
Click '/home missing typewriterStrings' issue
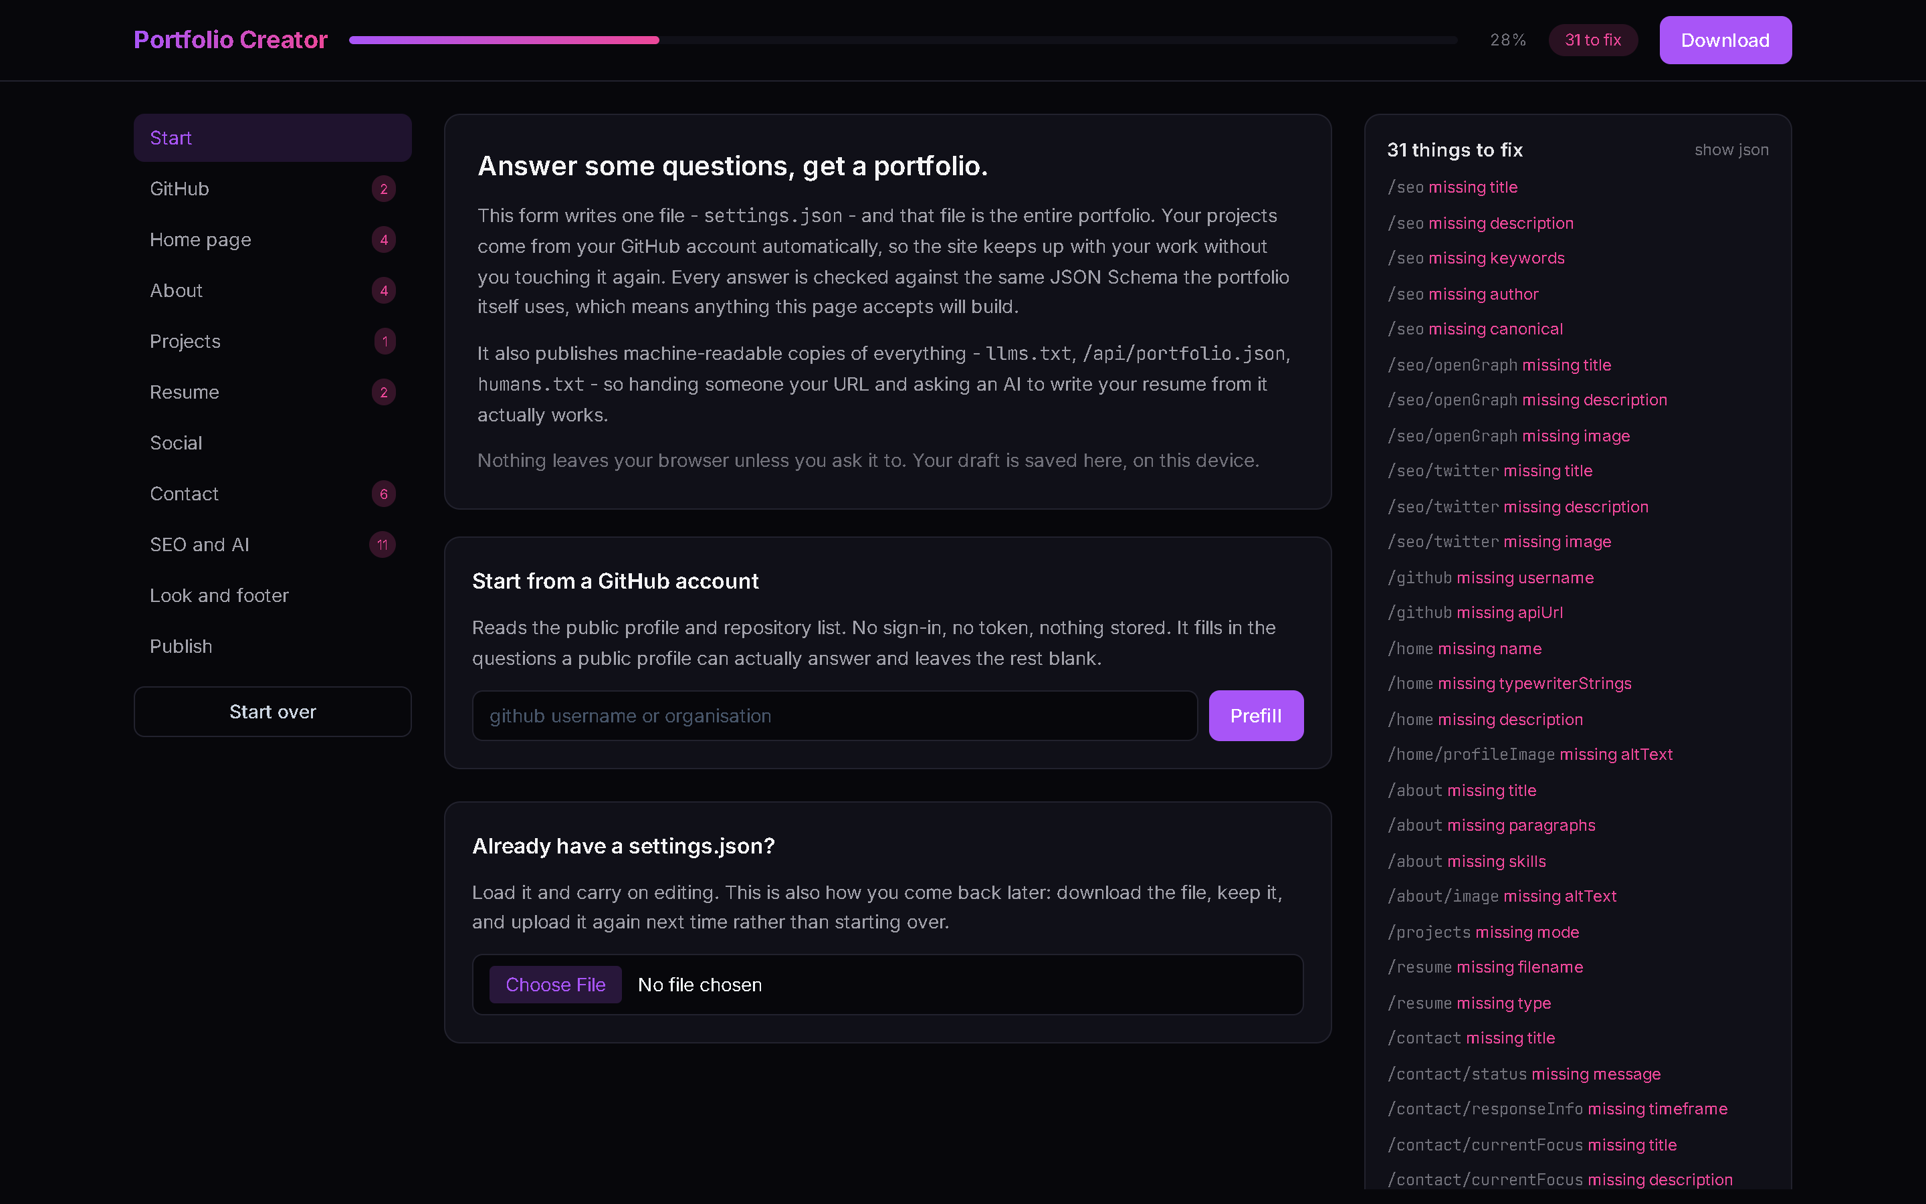[1509, 683]
